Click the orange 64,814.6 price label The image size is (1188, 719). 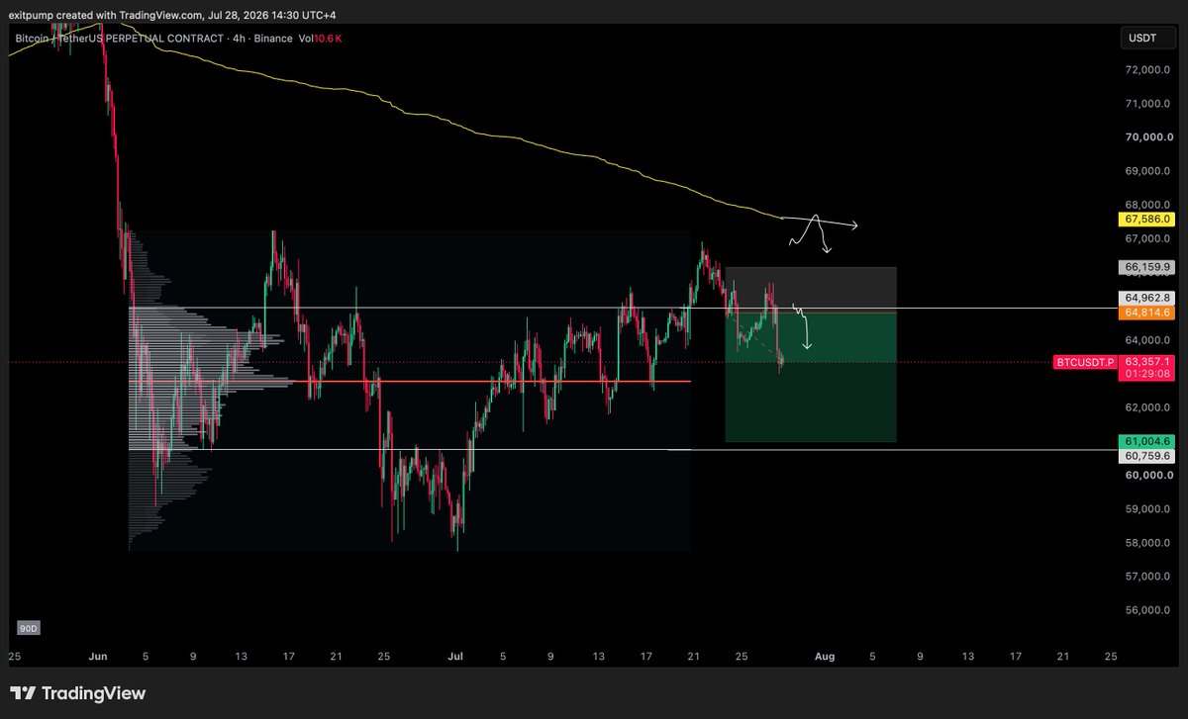click(x=1145, y=313)
